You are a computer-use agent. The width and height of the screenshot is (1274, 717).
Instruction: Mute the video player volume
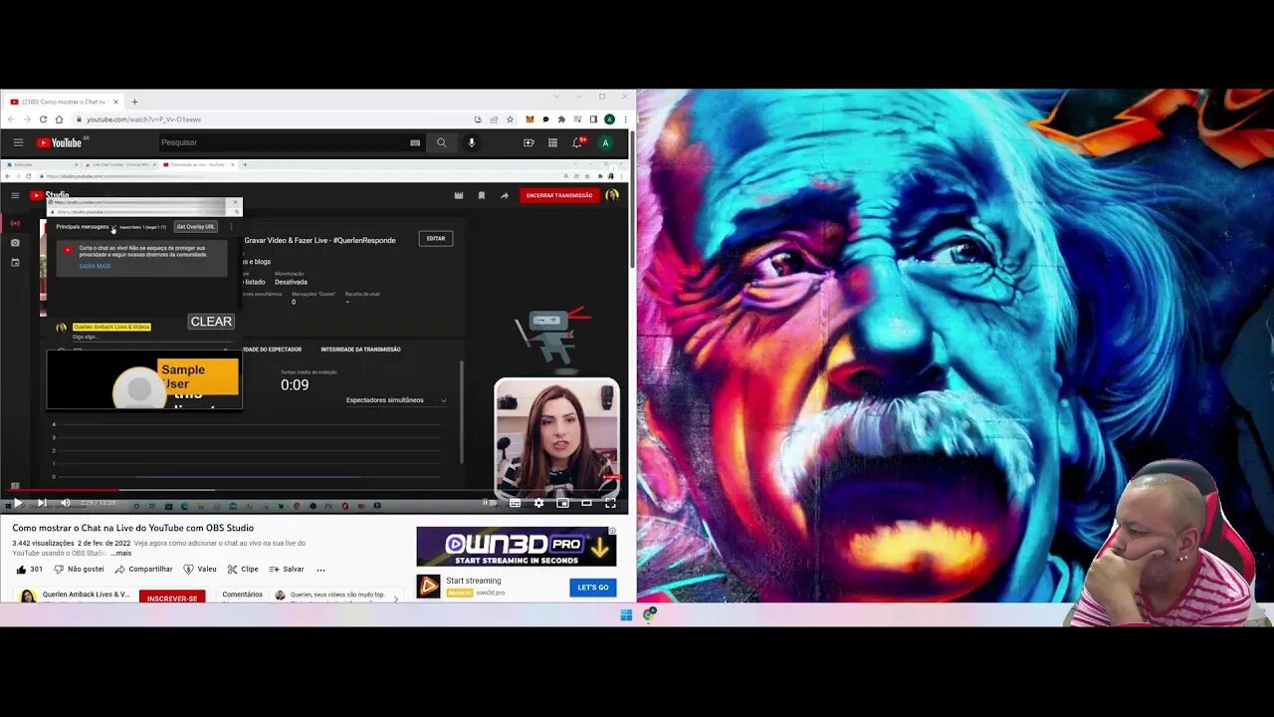pyautogui.click(x=66, y=503)
